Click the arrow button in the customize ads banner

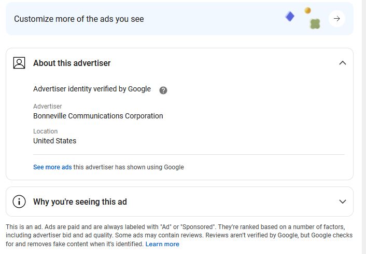pos(336,19)
